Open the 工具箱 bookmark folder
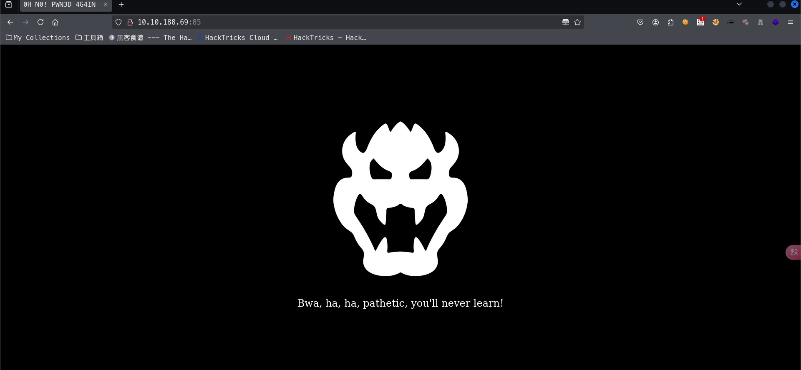 (89, 37)
